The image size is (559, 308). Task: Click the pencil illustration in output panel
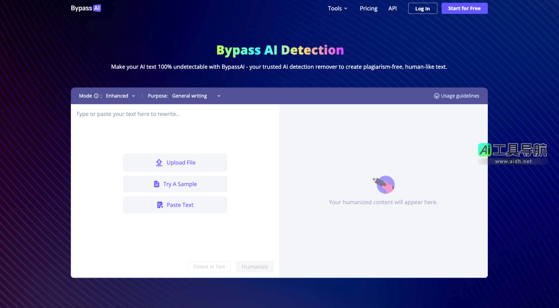coord(384,184)
